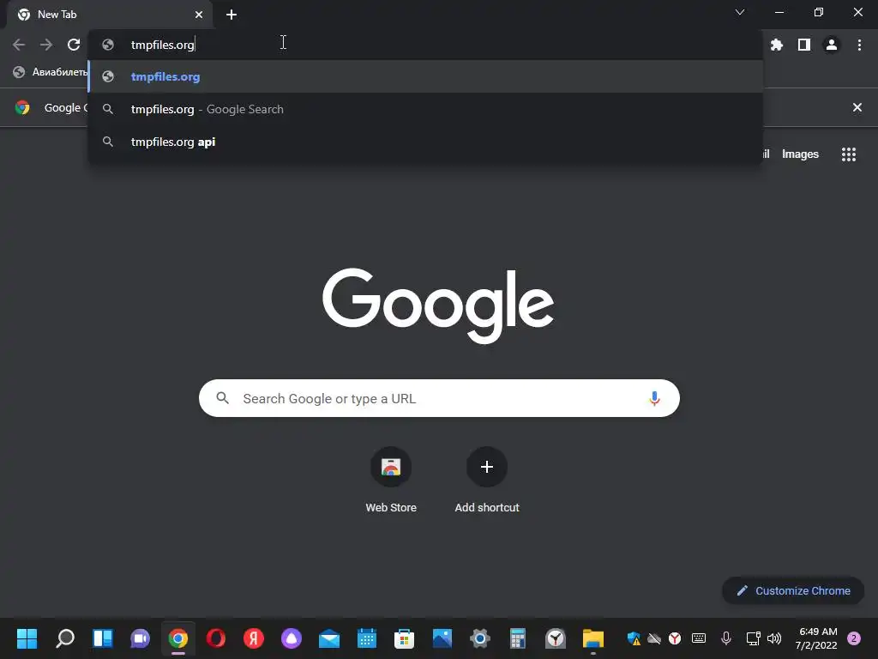Open the Web Store shortcut
Image resolution: width=878 pixels, height=659 pixels.
click(391, 481)
